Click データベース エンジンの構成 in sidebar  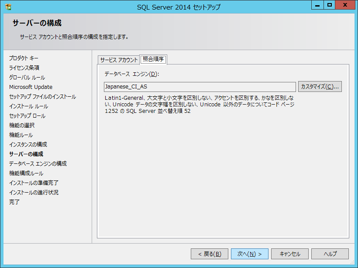38,163
